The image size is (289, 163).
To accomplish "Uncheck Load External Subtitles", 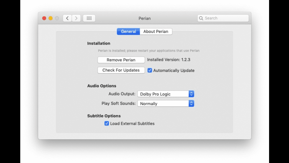I will pyautogui.click(x=107, y=123).
